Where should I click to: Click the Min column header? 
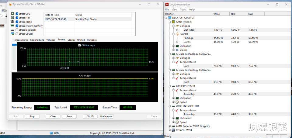[x=238, y=14]
